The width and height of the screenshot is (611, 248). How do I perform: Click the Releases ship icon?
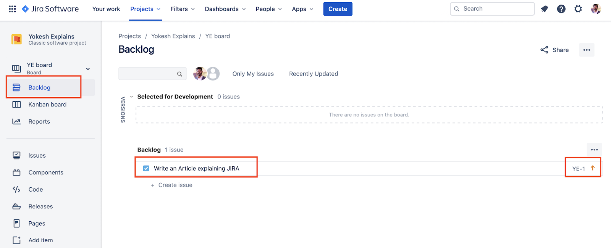[16, 206]
